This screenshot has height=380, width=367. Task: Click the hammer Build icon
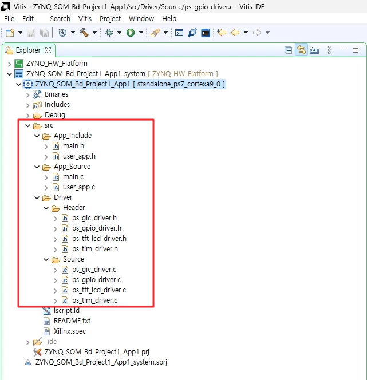point(84,33)
